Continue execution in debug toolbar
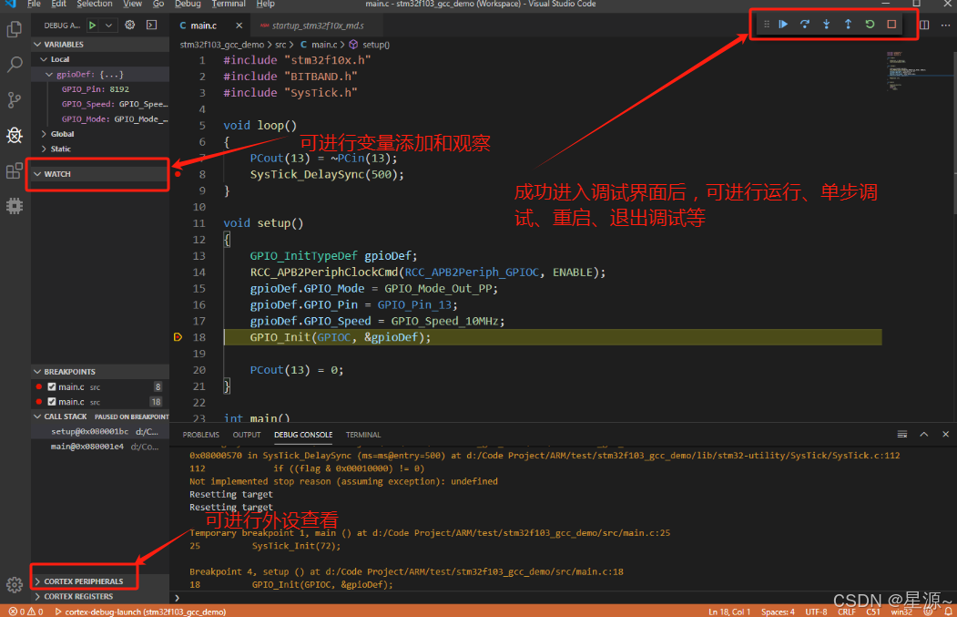Viewport: 957px width, 617px height. (x=783, y=25)
